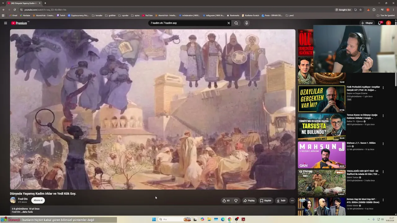This screenshot has width=397, height=223.
Task: Click the main video player
Action: point(153,109)
